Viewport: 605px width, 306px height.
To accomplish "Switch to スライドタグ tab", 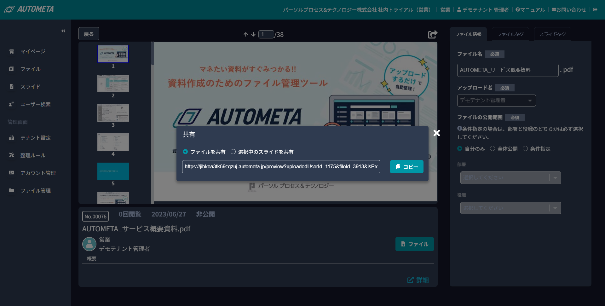I will (x=552, y=34).
